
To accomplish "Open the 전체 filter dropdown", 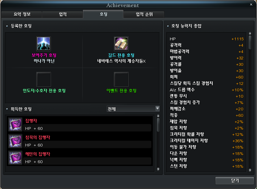I will click(133, 109).
